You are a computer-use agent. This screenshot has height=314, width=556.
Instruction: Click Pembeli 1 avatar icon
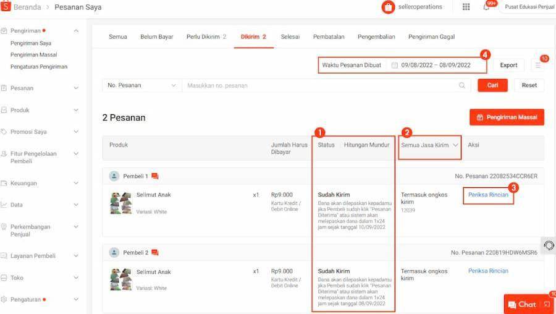[114, 176]
